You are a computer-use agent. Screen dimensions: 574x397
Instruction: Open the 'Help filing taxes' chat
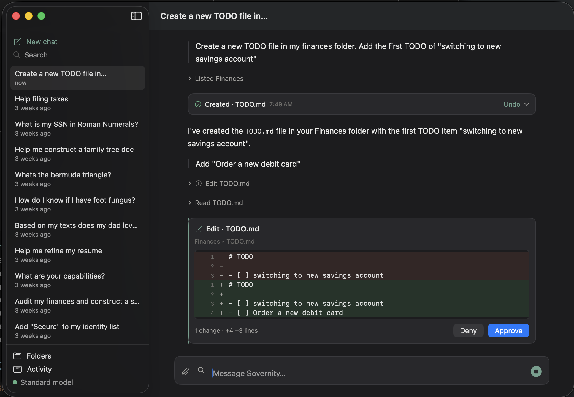(78, 103)
